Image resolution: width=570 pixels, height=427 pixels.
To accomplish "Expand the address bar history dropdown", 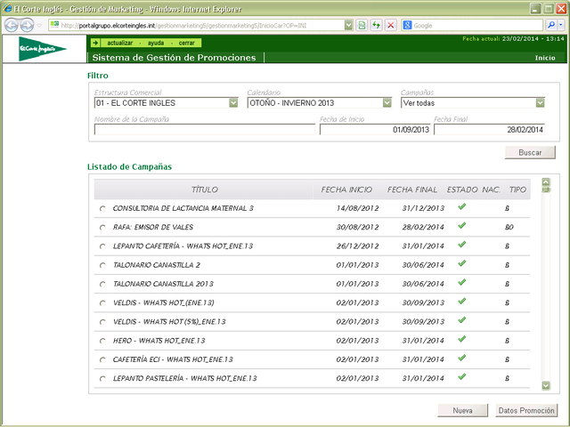I will [348, 25].
